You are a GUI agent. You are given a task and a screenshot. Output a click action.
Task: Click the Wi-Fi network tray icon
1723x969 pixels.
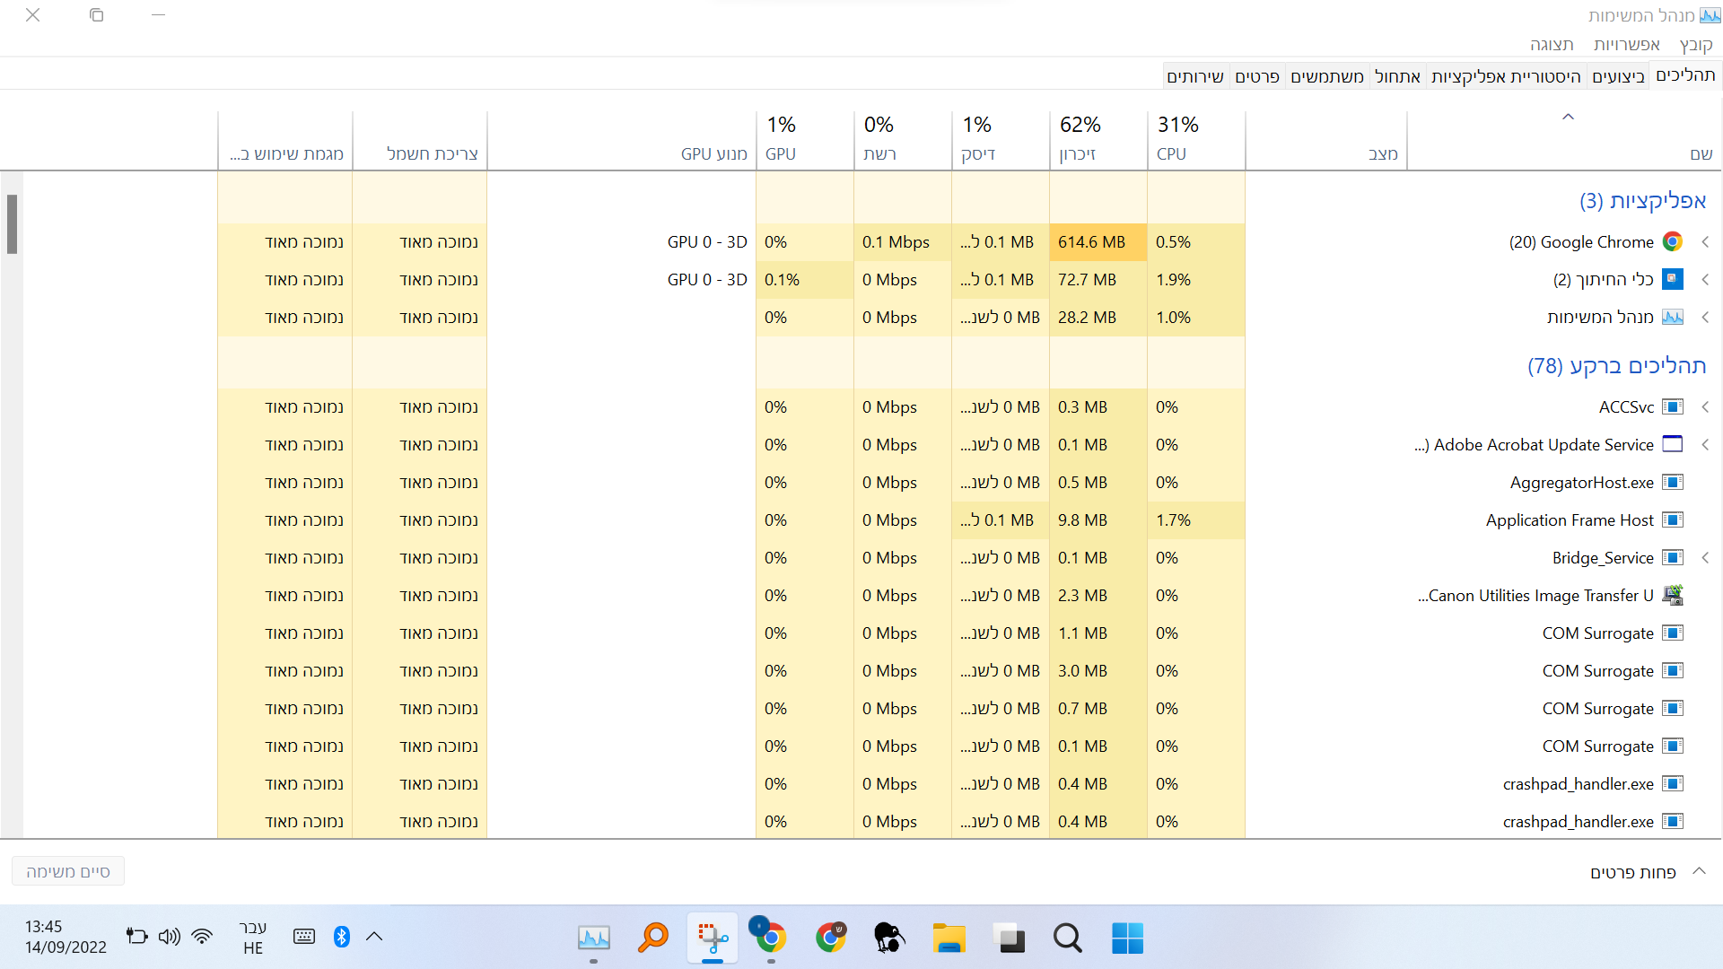202,937
